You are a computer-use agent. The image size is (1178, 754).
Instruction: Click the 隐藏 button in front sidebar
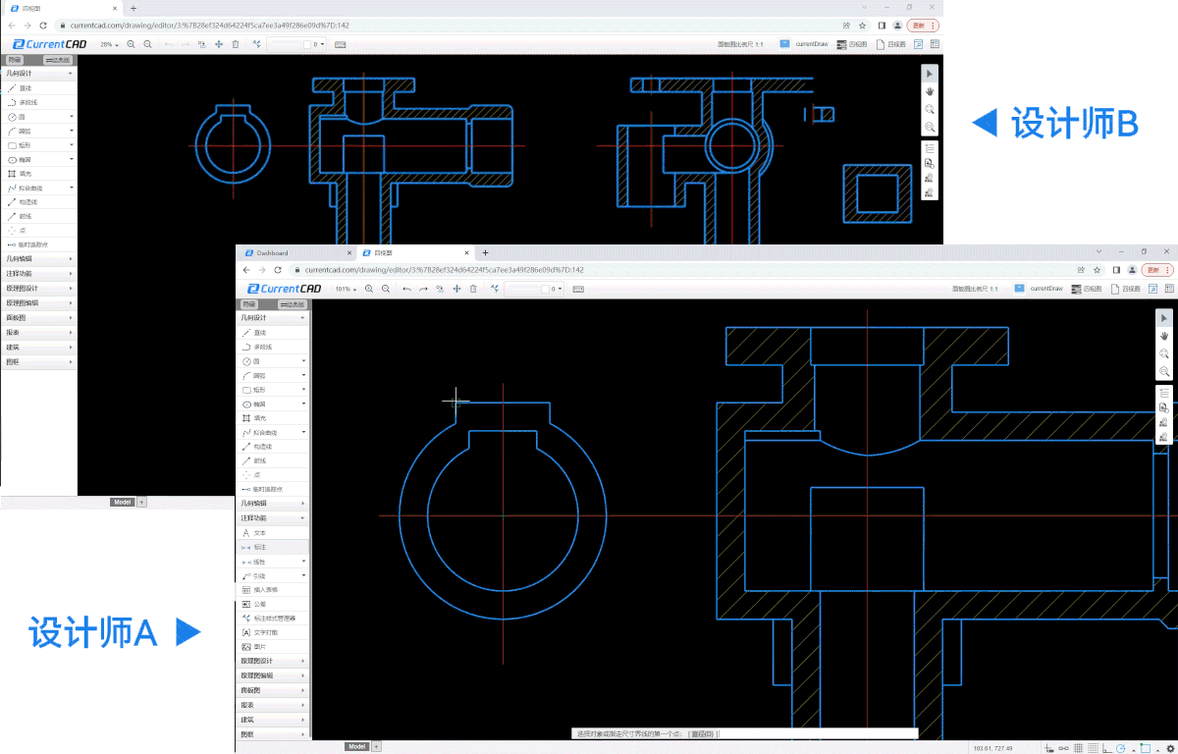click(x=250, y=304)
